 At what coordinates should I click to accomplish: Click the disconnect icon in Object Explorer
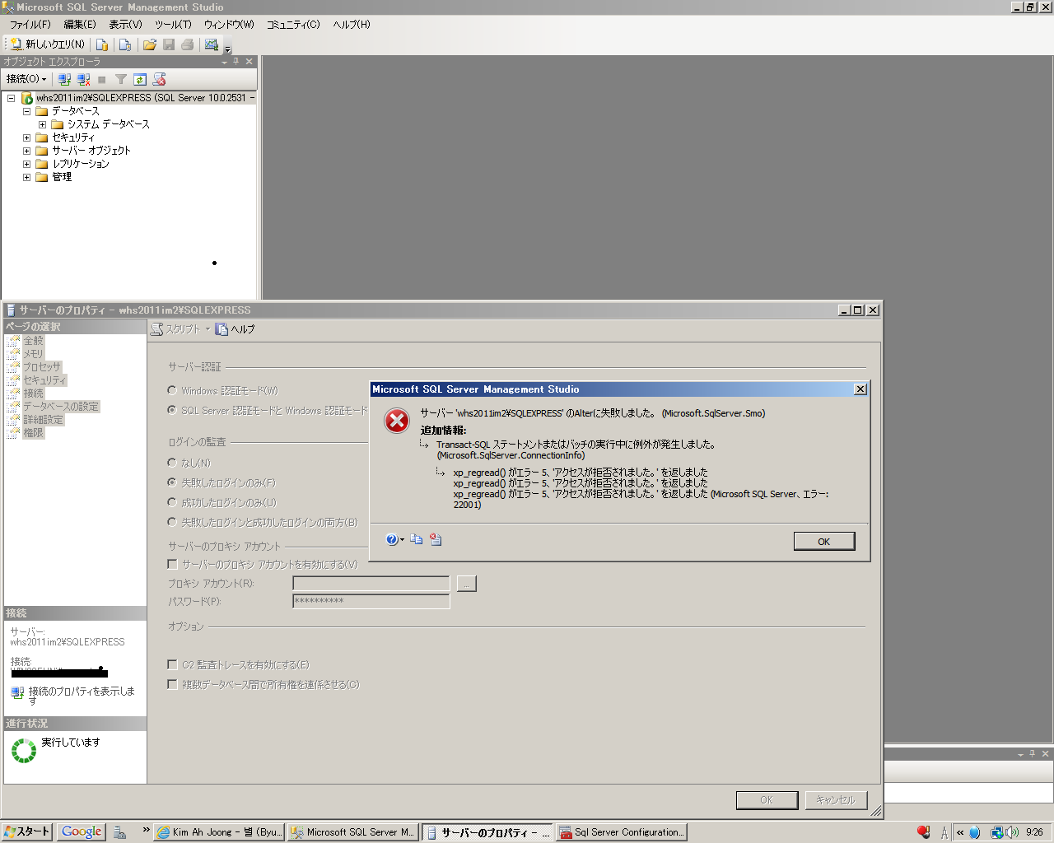coord(83,79)
